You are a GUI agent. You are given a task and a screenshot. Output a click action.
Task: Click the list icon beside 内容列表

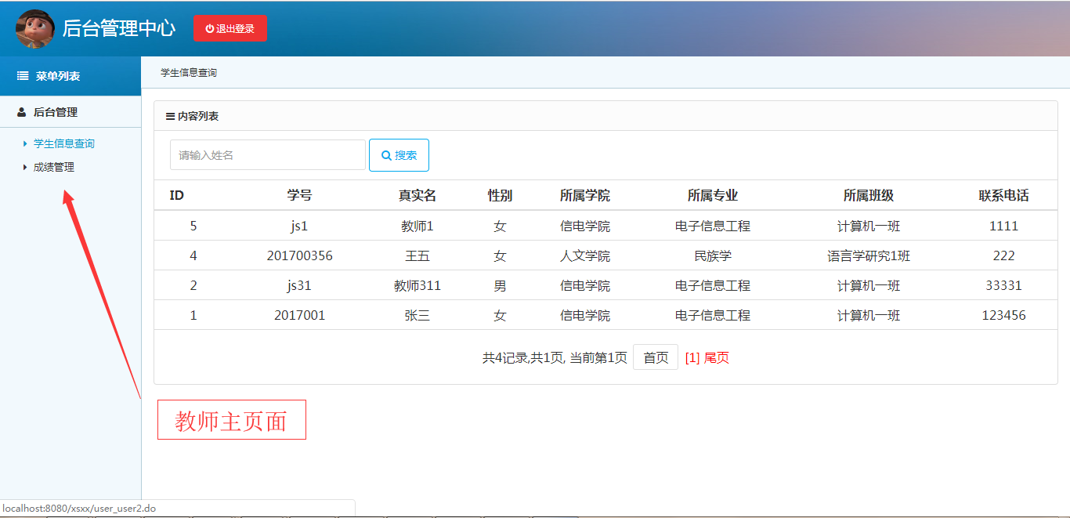pos(170,116)
